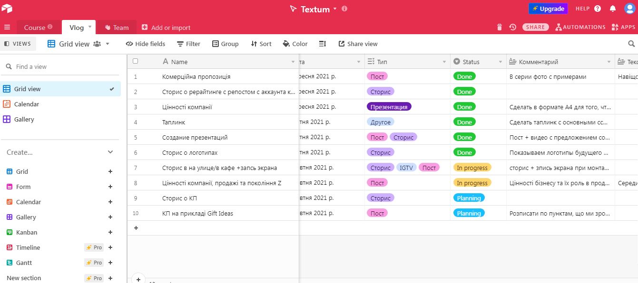The image size is (638, 283).
Task: Click In progress status in row 7
Action: coord(472,168)
